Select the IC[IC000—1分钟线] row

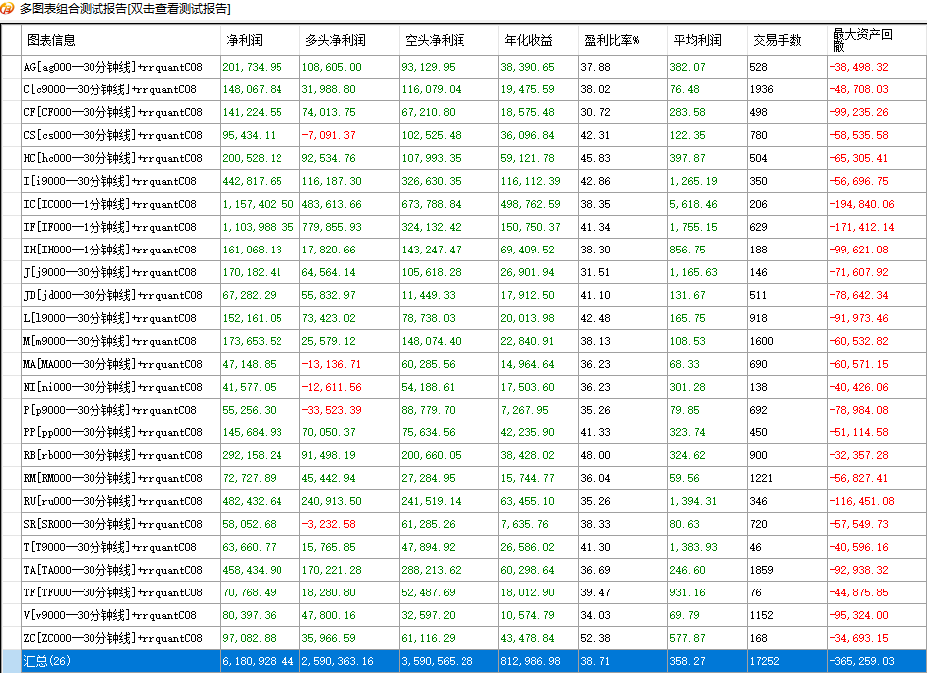click(x=463, y=204)
